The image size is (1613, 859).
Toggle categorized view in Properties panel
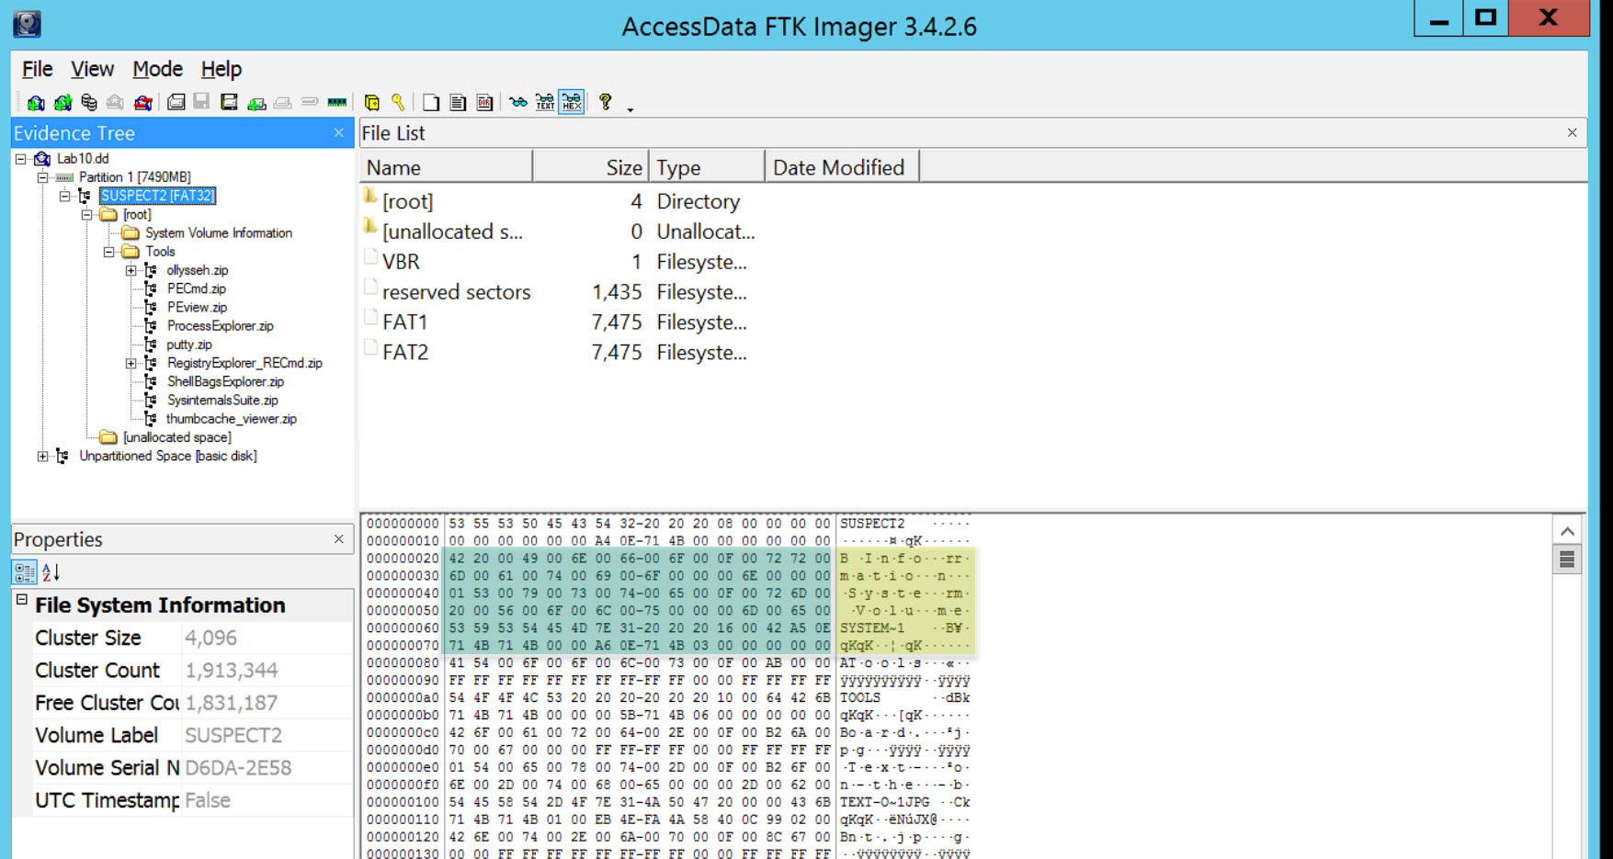point(24,572)
